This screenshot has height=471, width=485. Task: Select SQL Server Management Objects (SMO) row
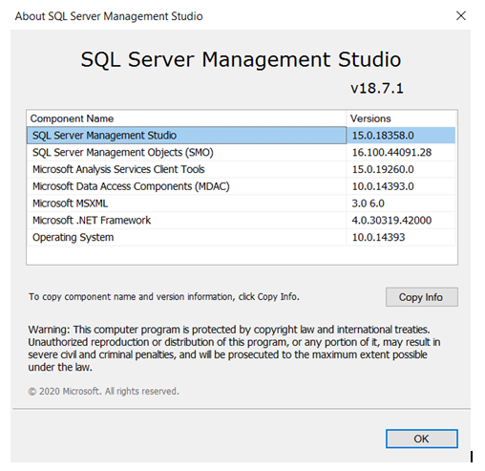(x=242, y=152)
